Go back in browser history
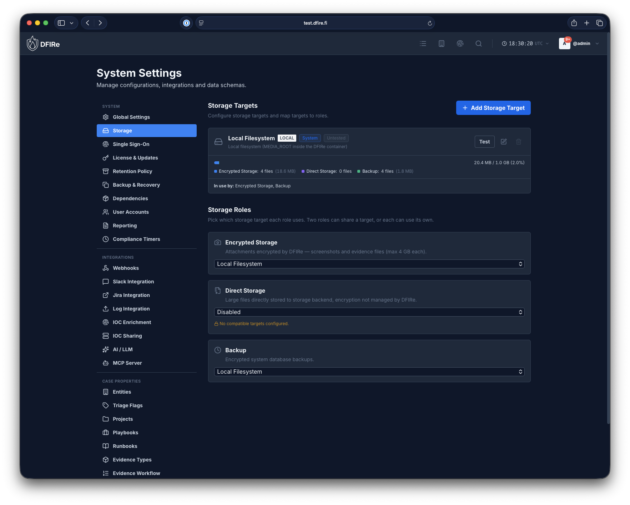630x505 pixels. [88, 23]
